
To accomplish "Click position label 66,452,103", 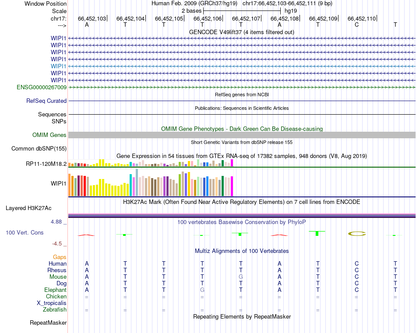I will [x=92, y=18].
